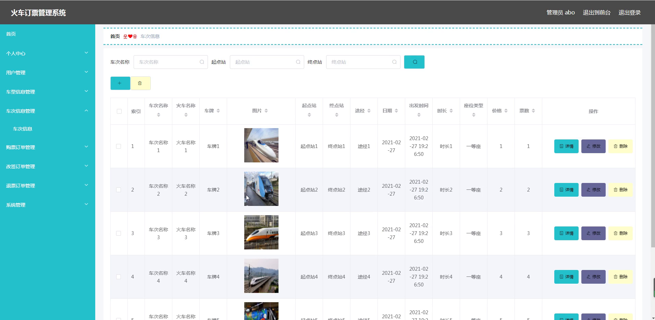The image size is (655, 320).
Task: Sort table by 出发时间 column arrows
Action: (x=419, y=115)
